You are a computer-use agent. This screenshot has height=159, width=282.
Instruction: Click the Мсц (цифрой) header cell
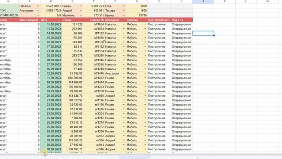(30, 20)
